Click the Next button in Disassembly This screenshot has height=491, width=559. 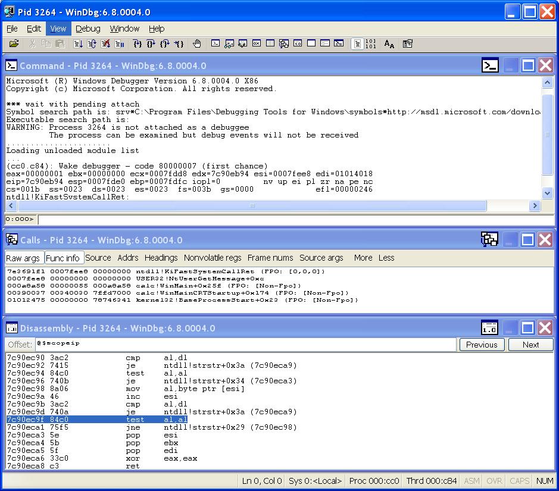pos(530,345)
